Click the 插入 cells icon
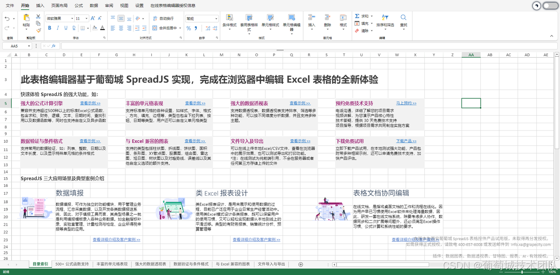The width and height of the screenshot is (560, 275). click(x=311, y=17)
